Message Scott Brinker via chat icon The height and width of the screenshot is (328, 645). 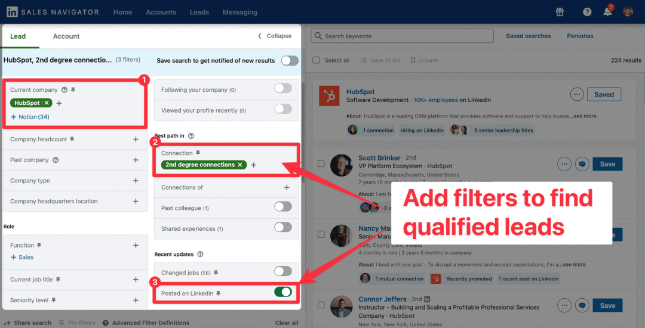click(582, 164)
